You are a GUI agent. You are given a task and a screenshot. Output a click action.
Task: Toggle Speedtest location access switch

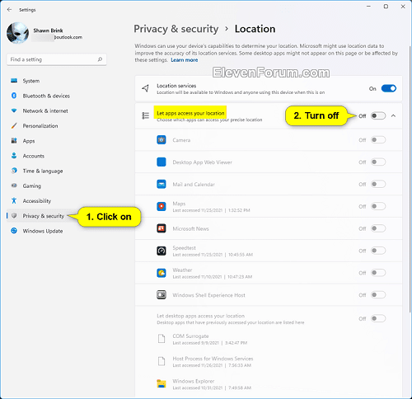point(378,251)
